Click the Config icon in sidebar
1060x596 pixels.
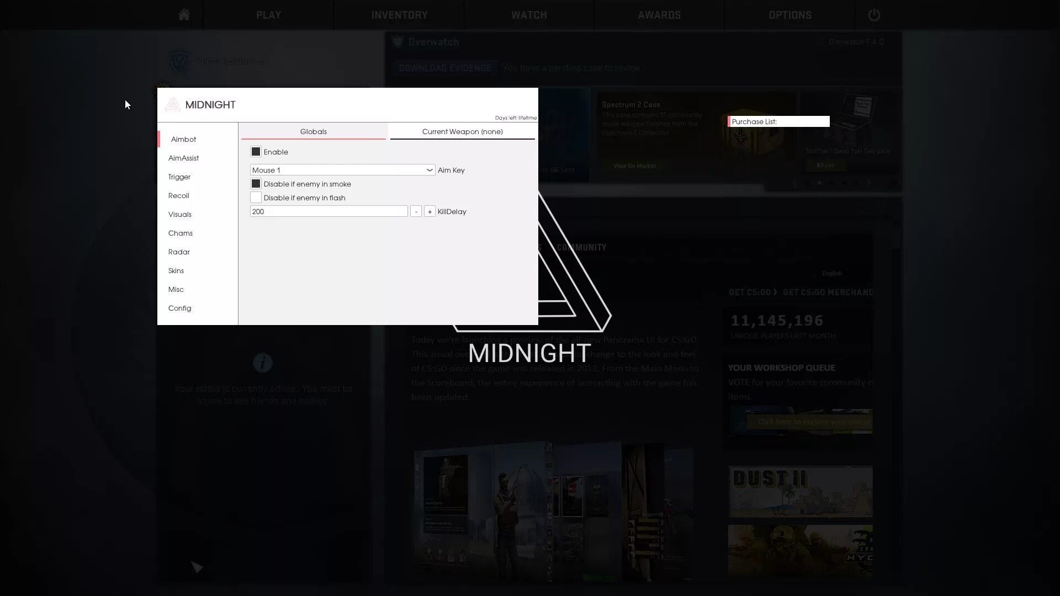pyautogui.click(x=179, y=308)
